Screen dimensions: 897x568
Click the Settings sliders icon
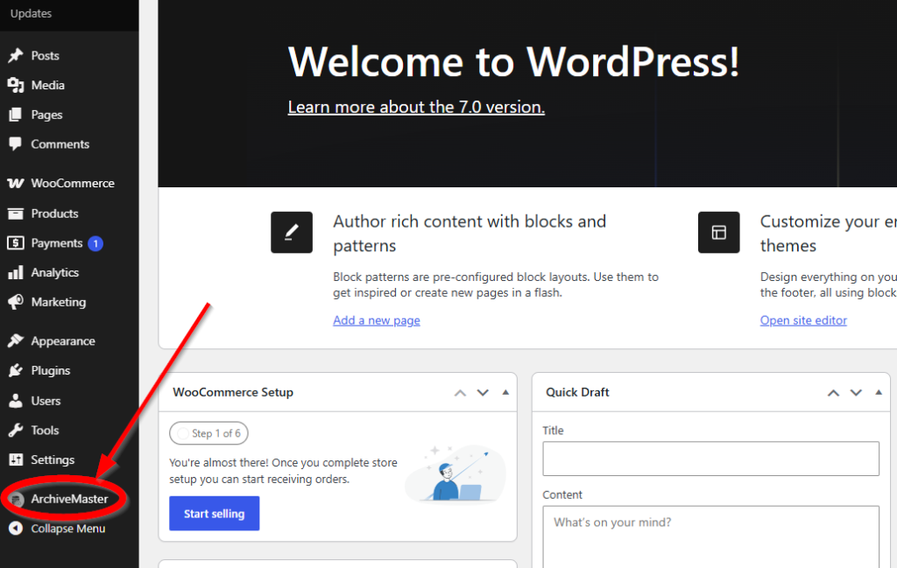[16, 459]
